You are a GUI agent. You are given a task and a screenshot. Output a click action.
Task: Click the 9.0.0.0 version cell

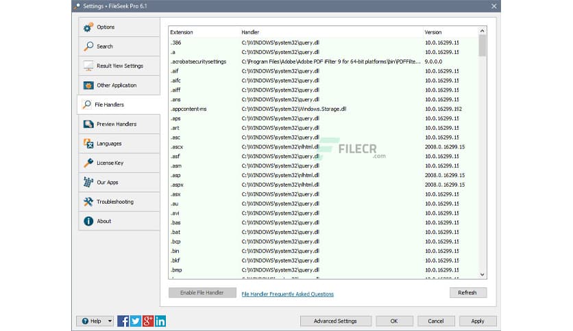click(x=433, y=62)
